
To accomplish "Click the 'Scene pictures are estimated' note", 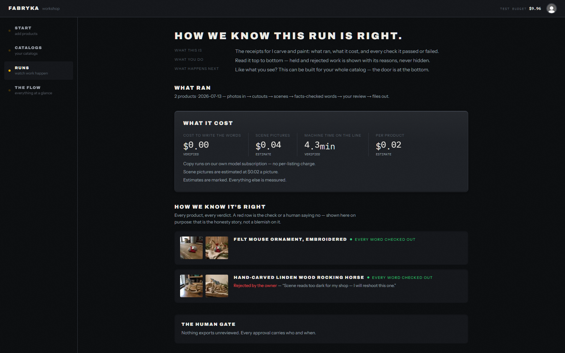I will point(231,172).
